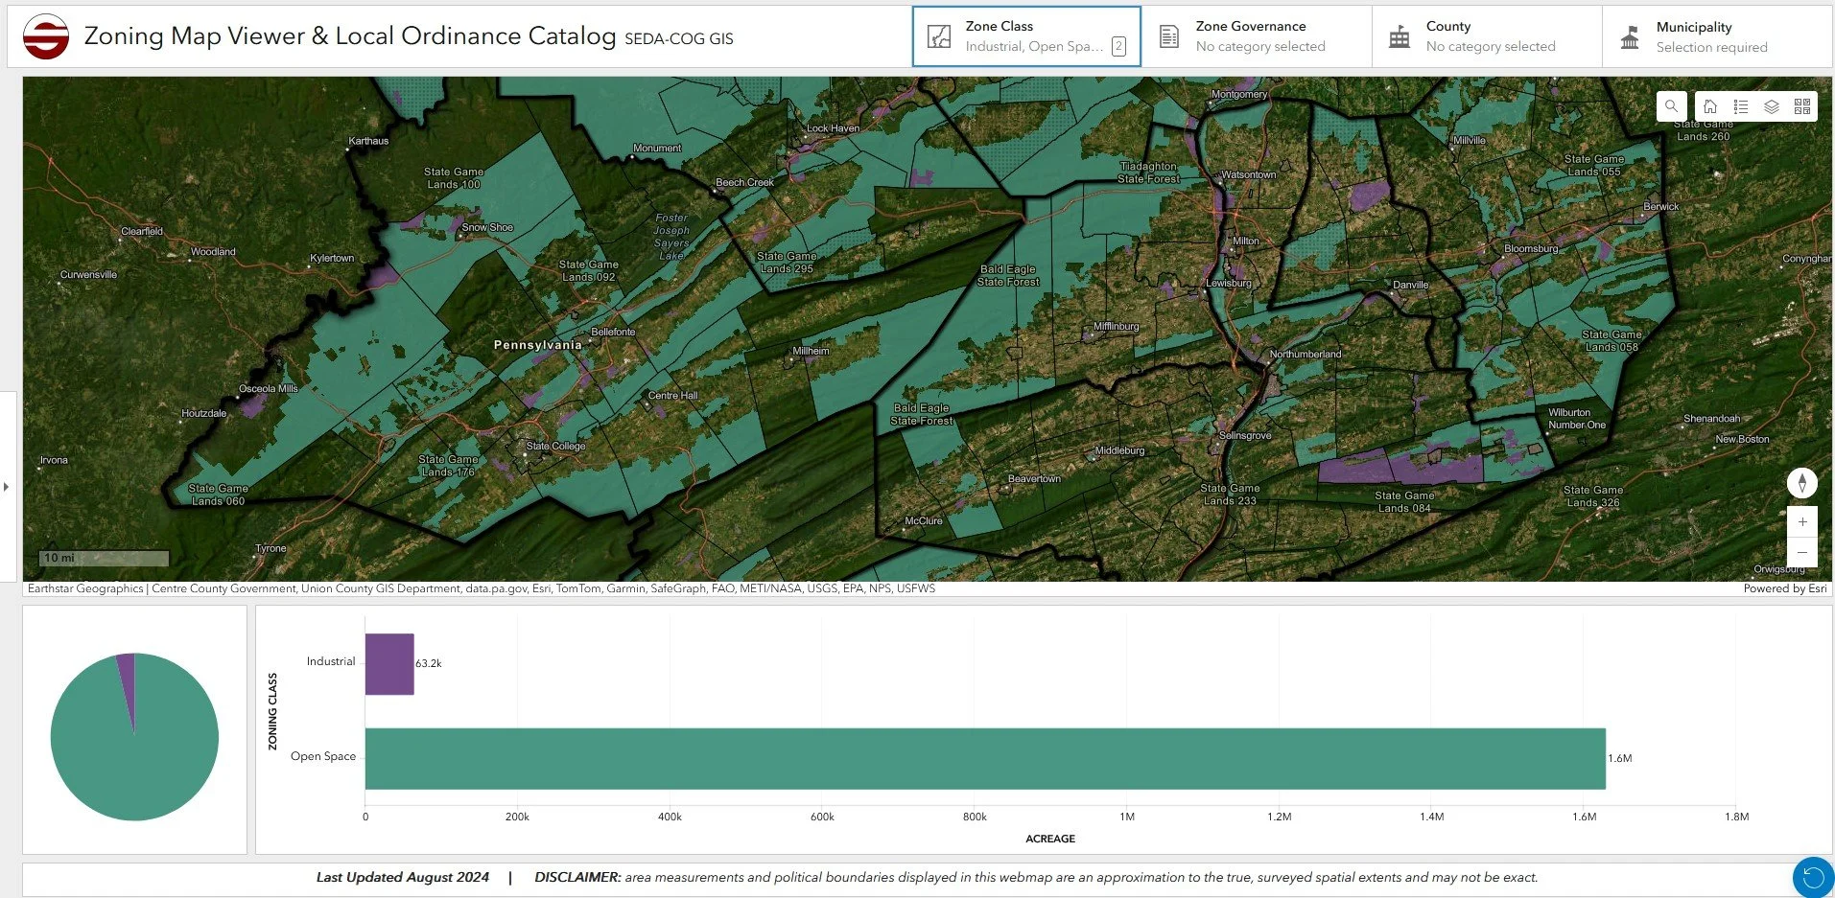Click the Bellefonte map label
The height and width of the screenshot is (898, 1835).
pyautogui.click(x=613, y=332)
